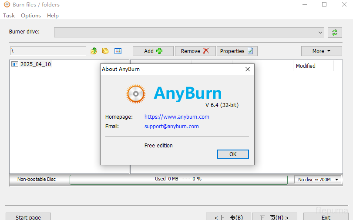Change view mode grid icon

pos(118,51)
